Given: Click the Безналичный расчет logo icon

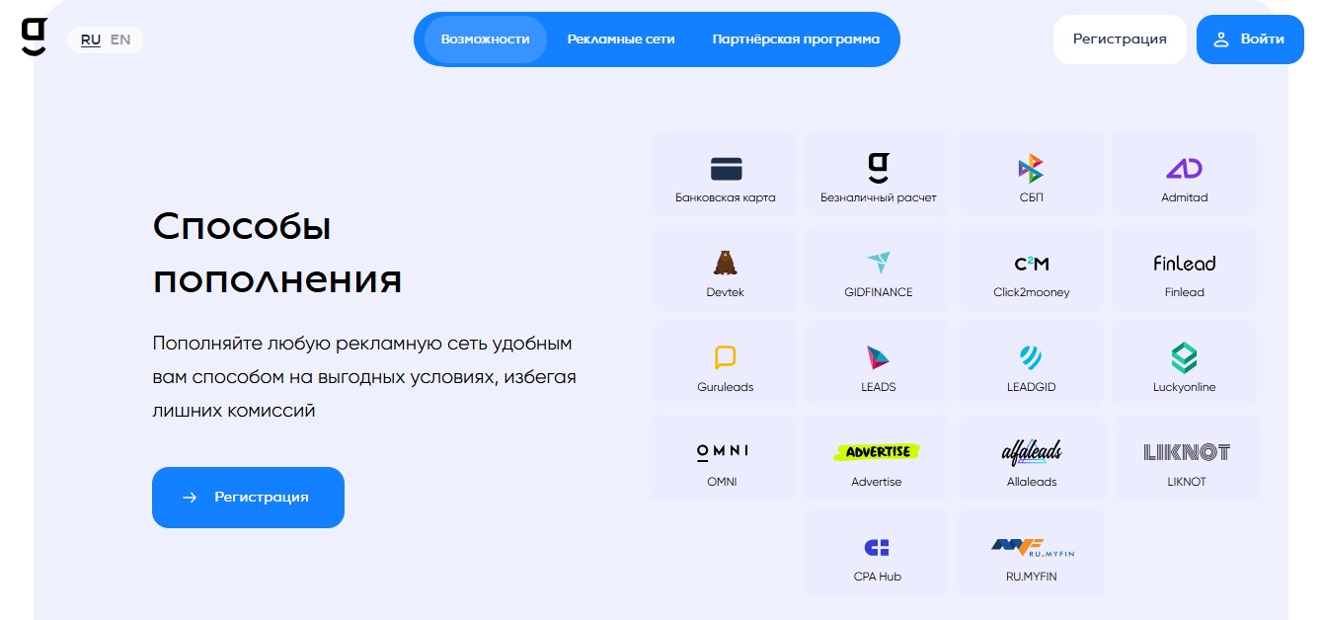Looking at the screenshot, I should click(878, 168).
